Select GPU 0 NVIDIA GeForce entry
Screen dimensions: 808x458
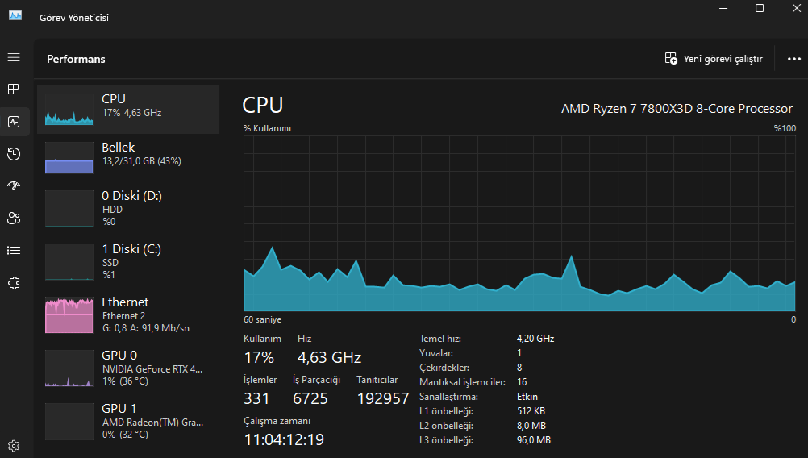click(128, 368)
